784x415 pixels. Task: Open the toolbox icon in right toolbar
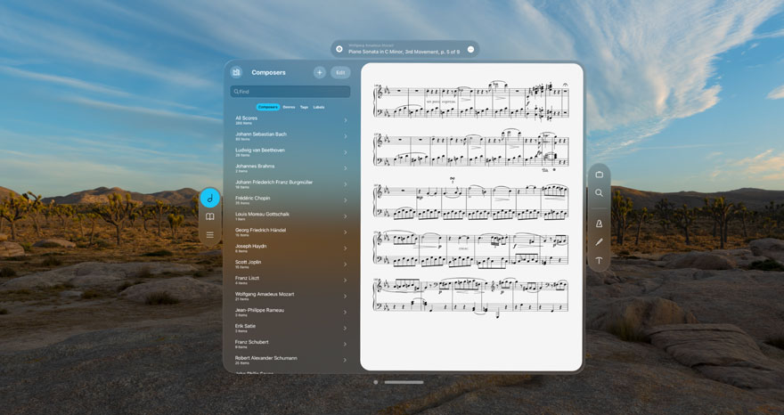click(x=599, y=175)
